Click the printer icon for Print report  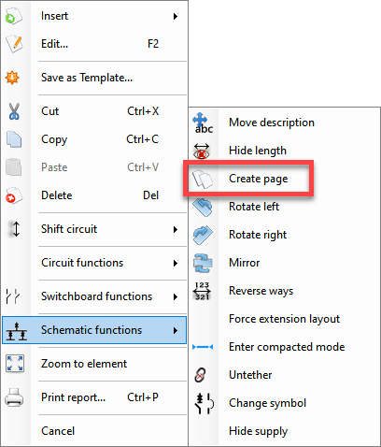click(14, 397)
